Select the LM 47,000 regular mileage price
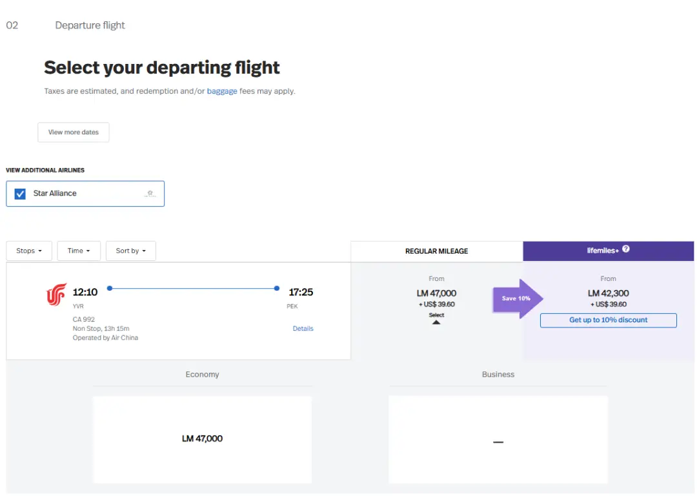The image size is (697, 498). click(436, 293)
